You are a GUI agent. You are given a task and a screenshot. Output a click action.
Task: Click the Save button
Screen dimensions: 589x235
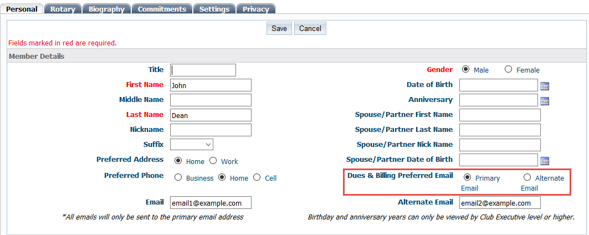pos(279,28)
